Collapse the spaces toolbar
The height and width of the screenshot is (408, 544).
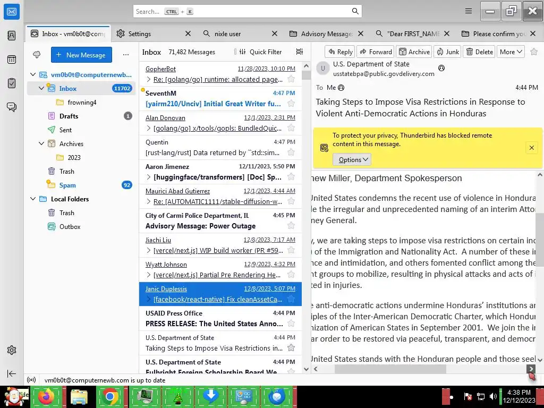click(12, 373)
